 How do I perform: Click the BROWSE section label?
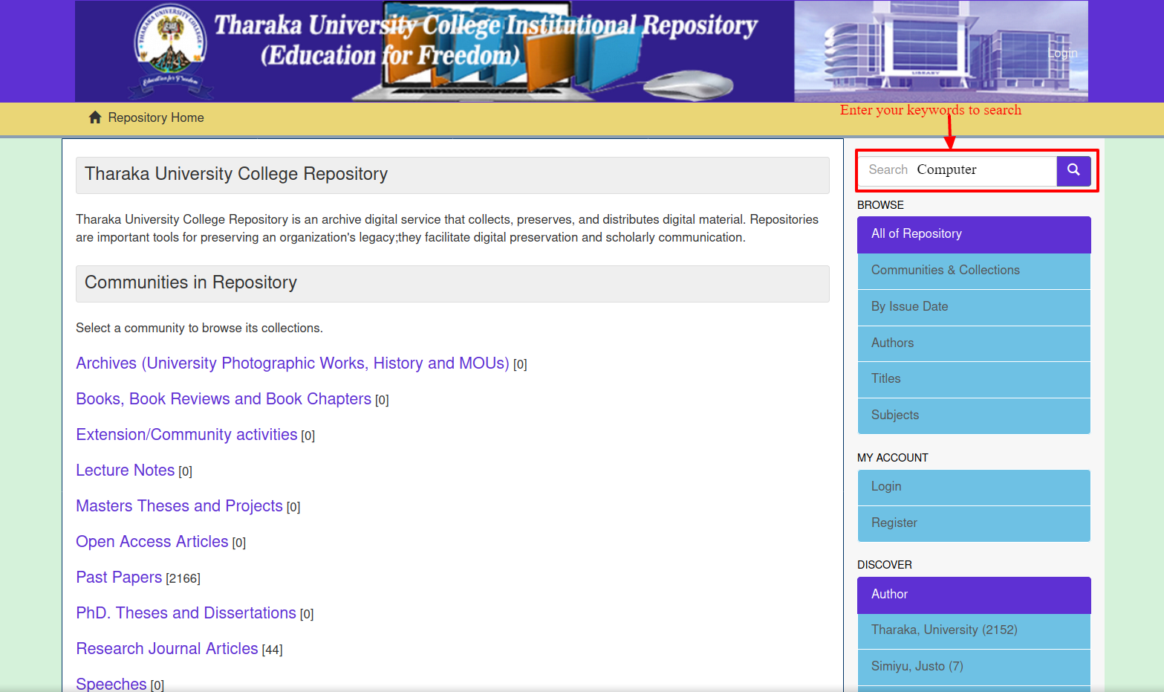pos(880,205)
